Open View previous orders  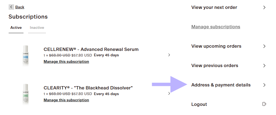click(x=215, y=66)
